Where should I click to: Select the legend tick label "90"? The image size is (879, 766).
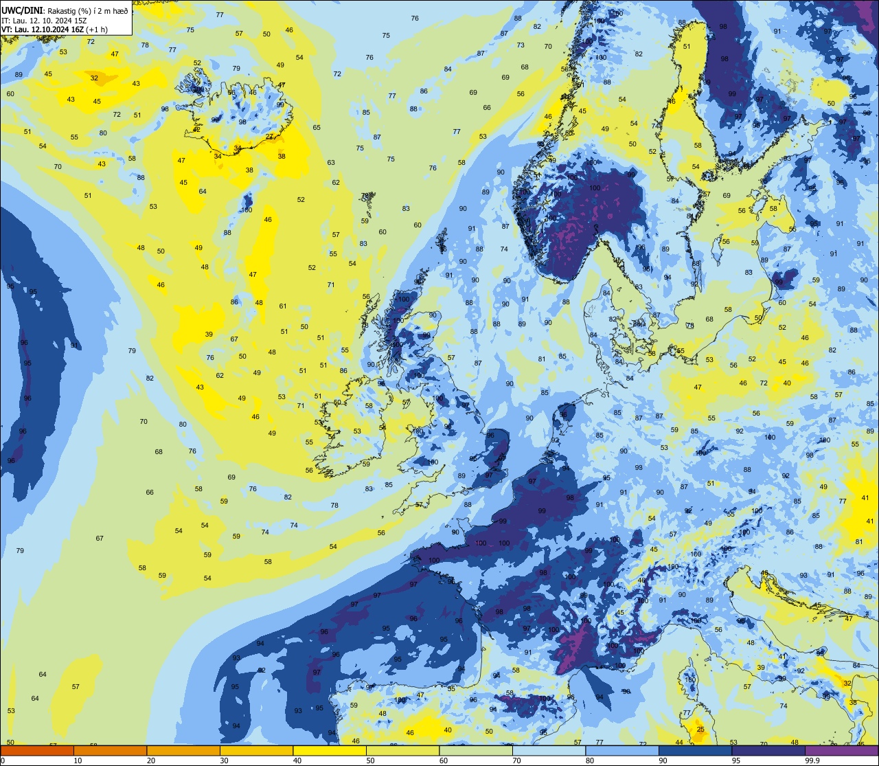click(663, 760)
